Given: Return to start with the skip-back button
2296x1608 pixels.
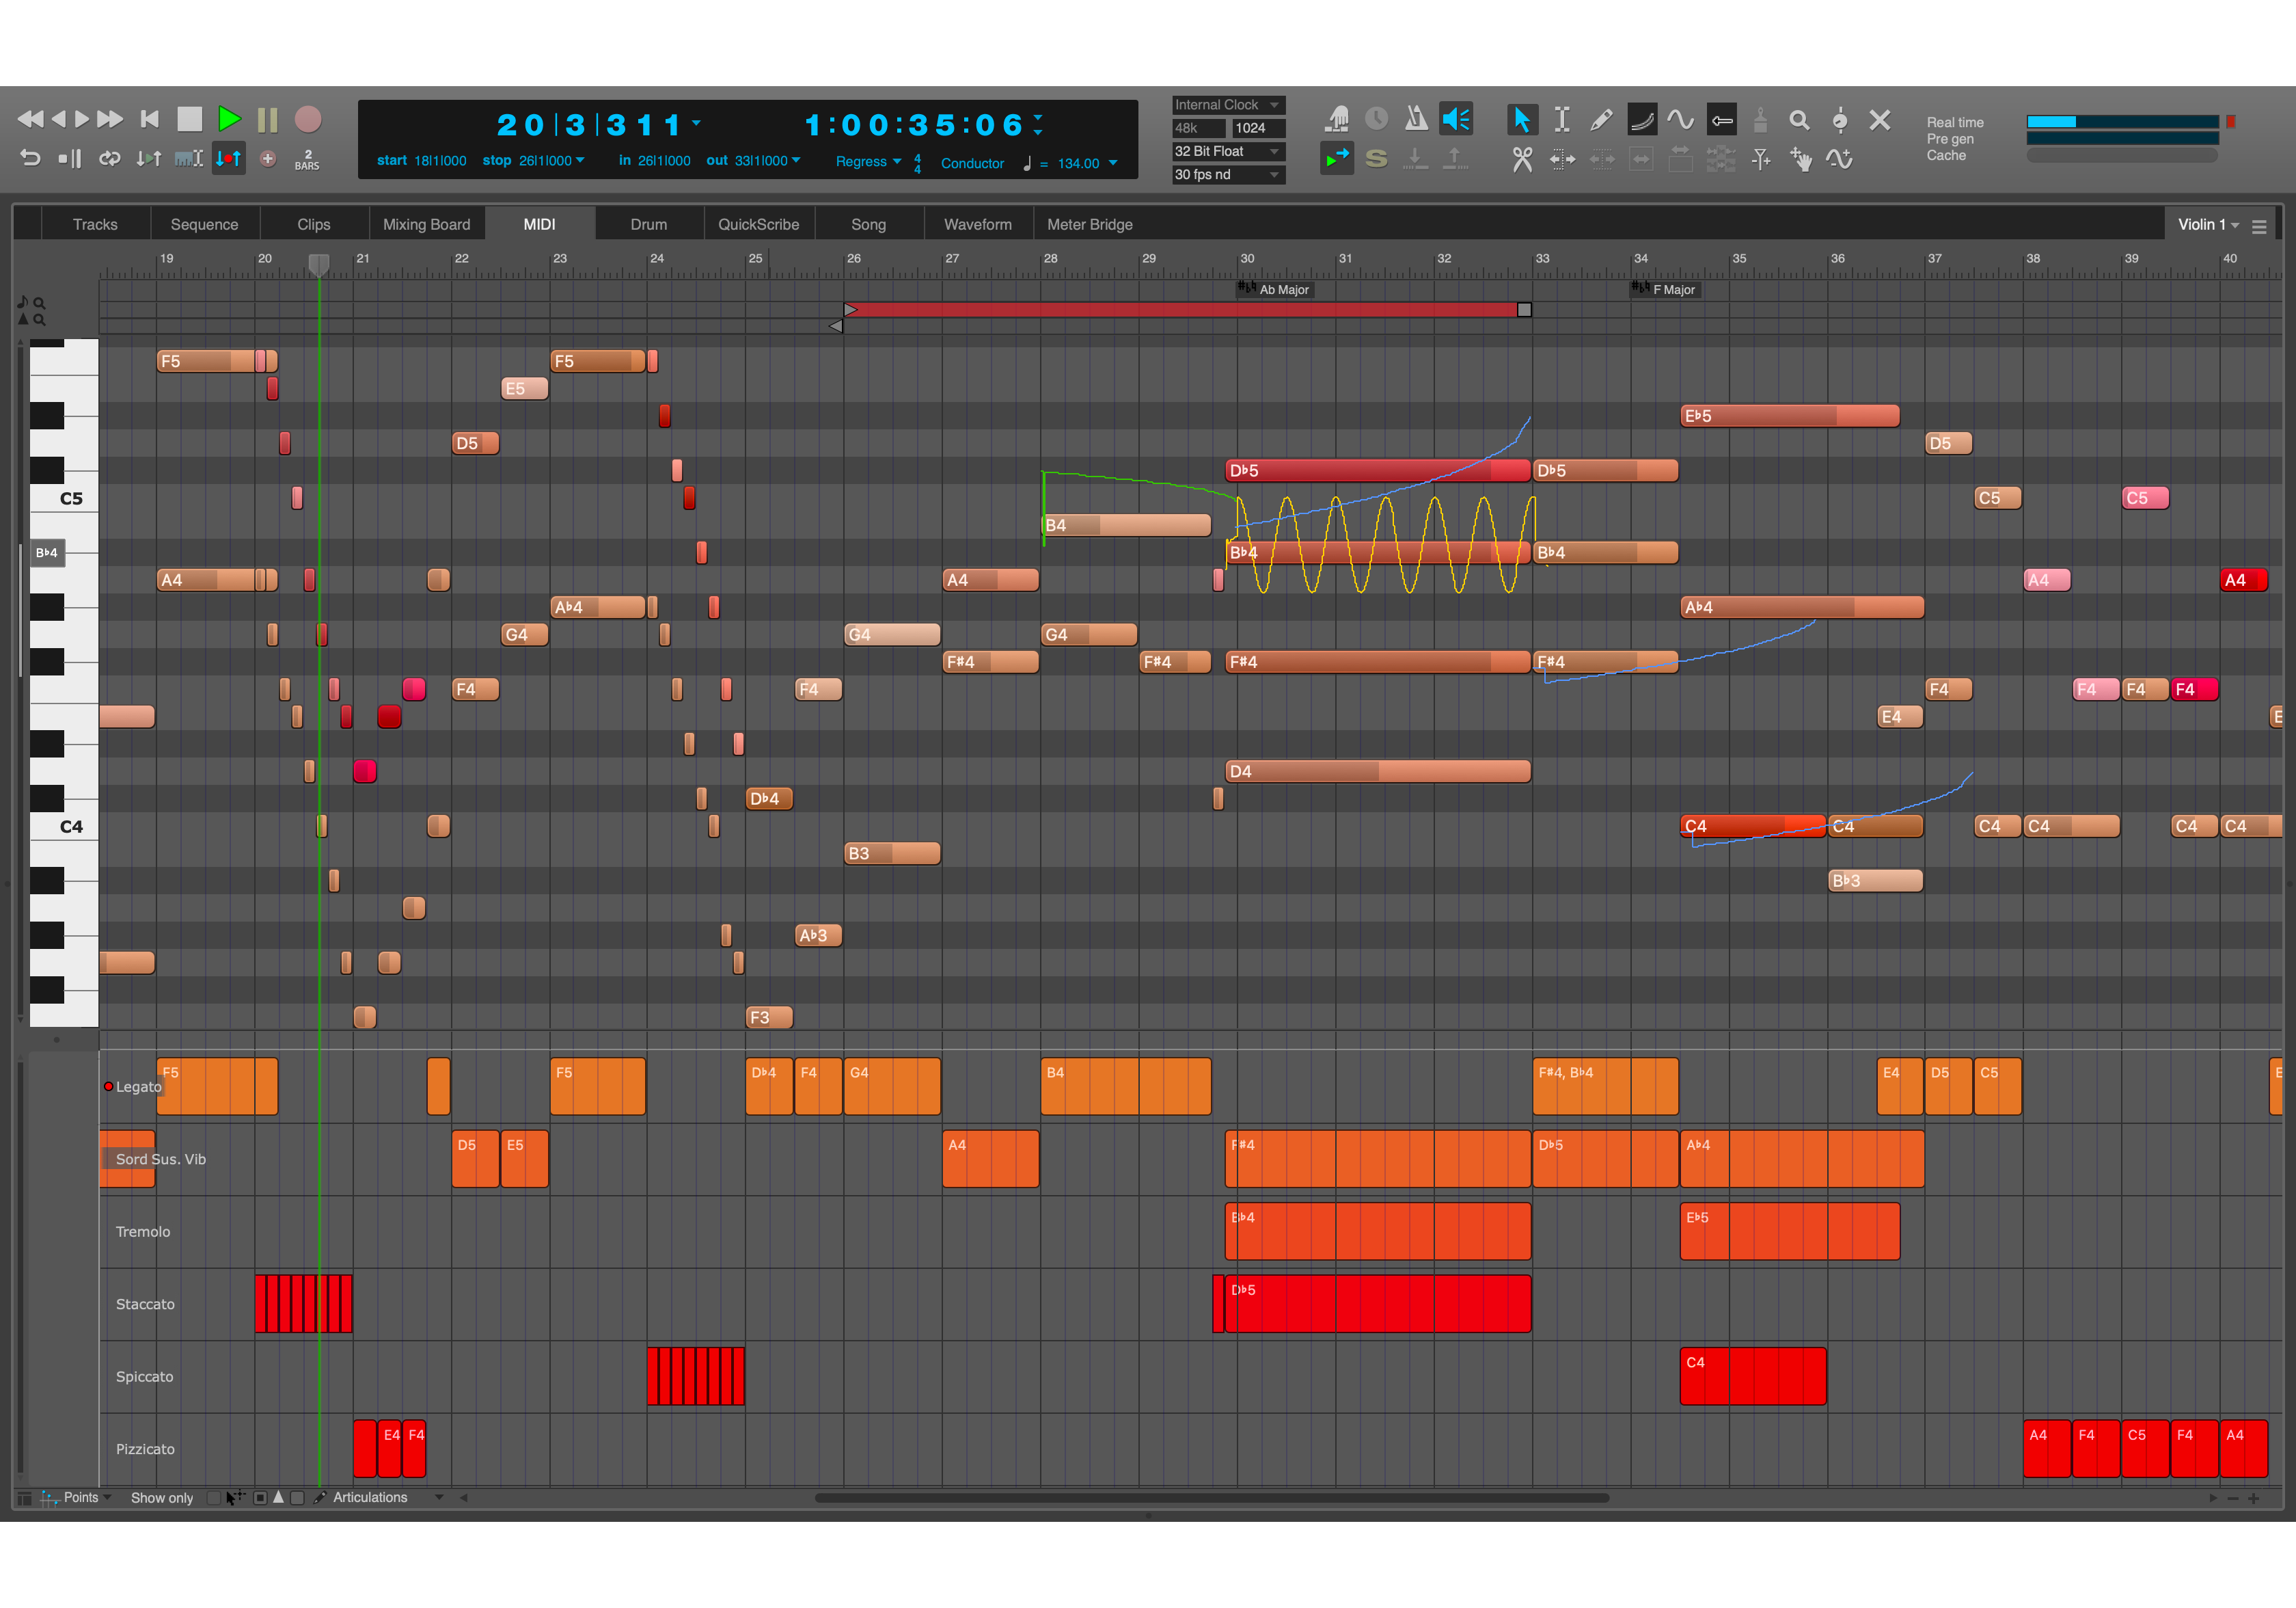Looking at the screenshot, I should [150, 119].
